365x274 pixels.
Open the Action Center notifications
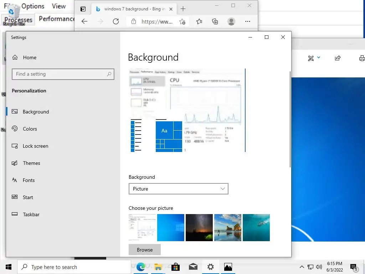click(x=354, y=267)
